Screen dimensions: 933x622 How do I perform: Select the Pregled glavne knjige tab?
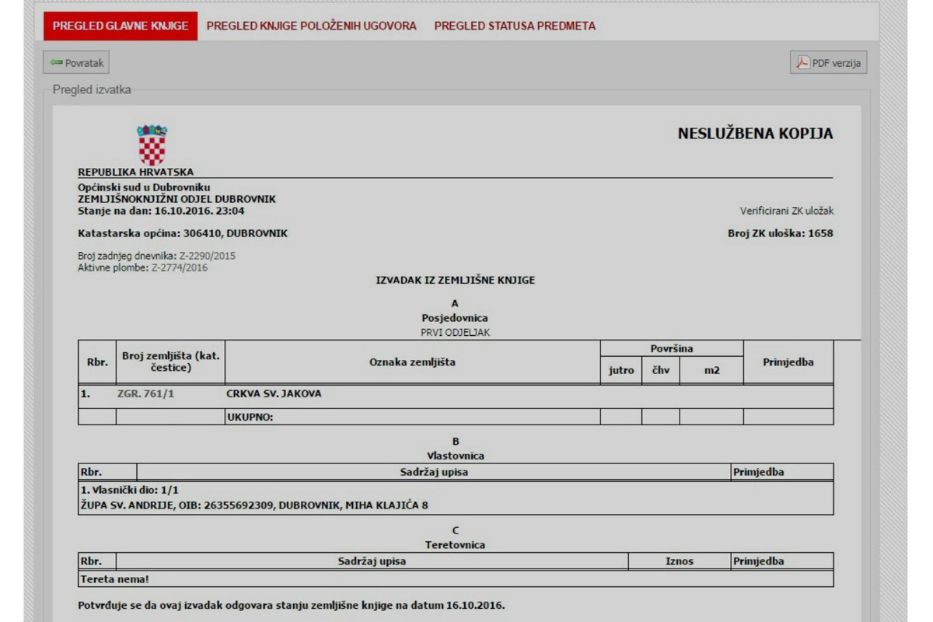tap(121, 26)
